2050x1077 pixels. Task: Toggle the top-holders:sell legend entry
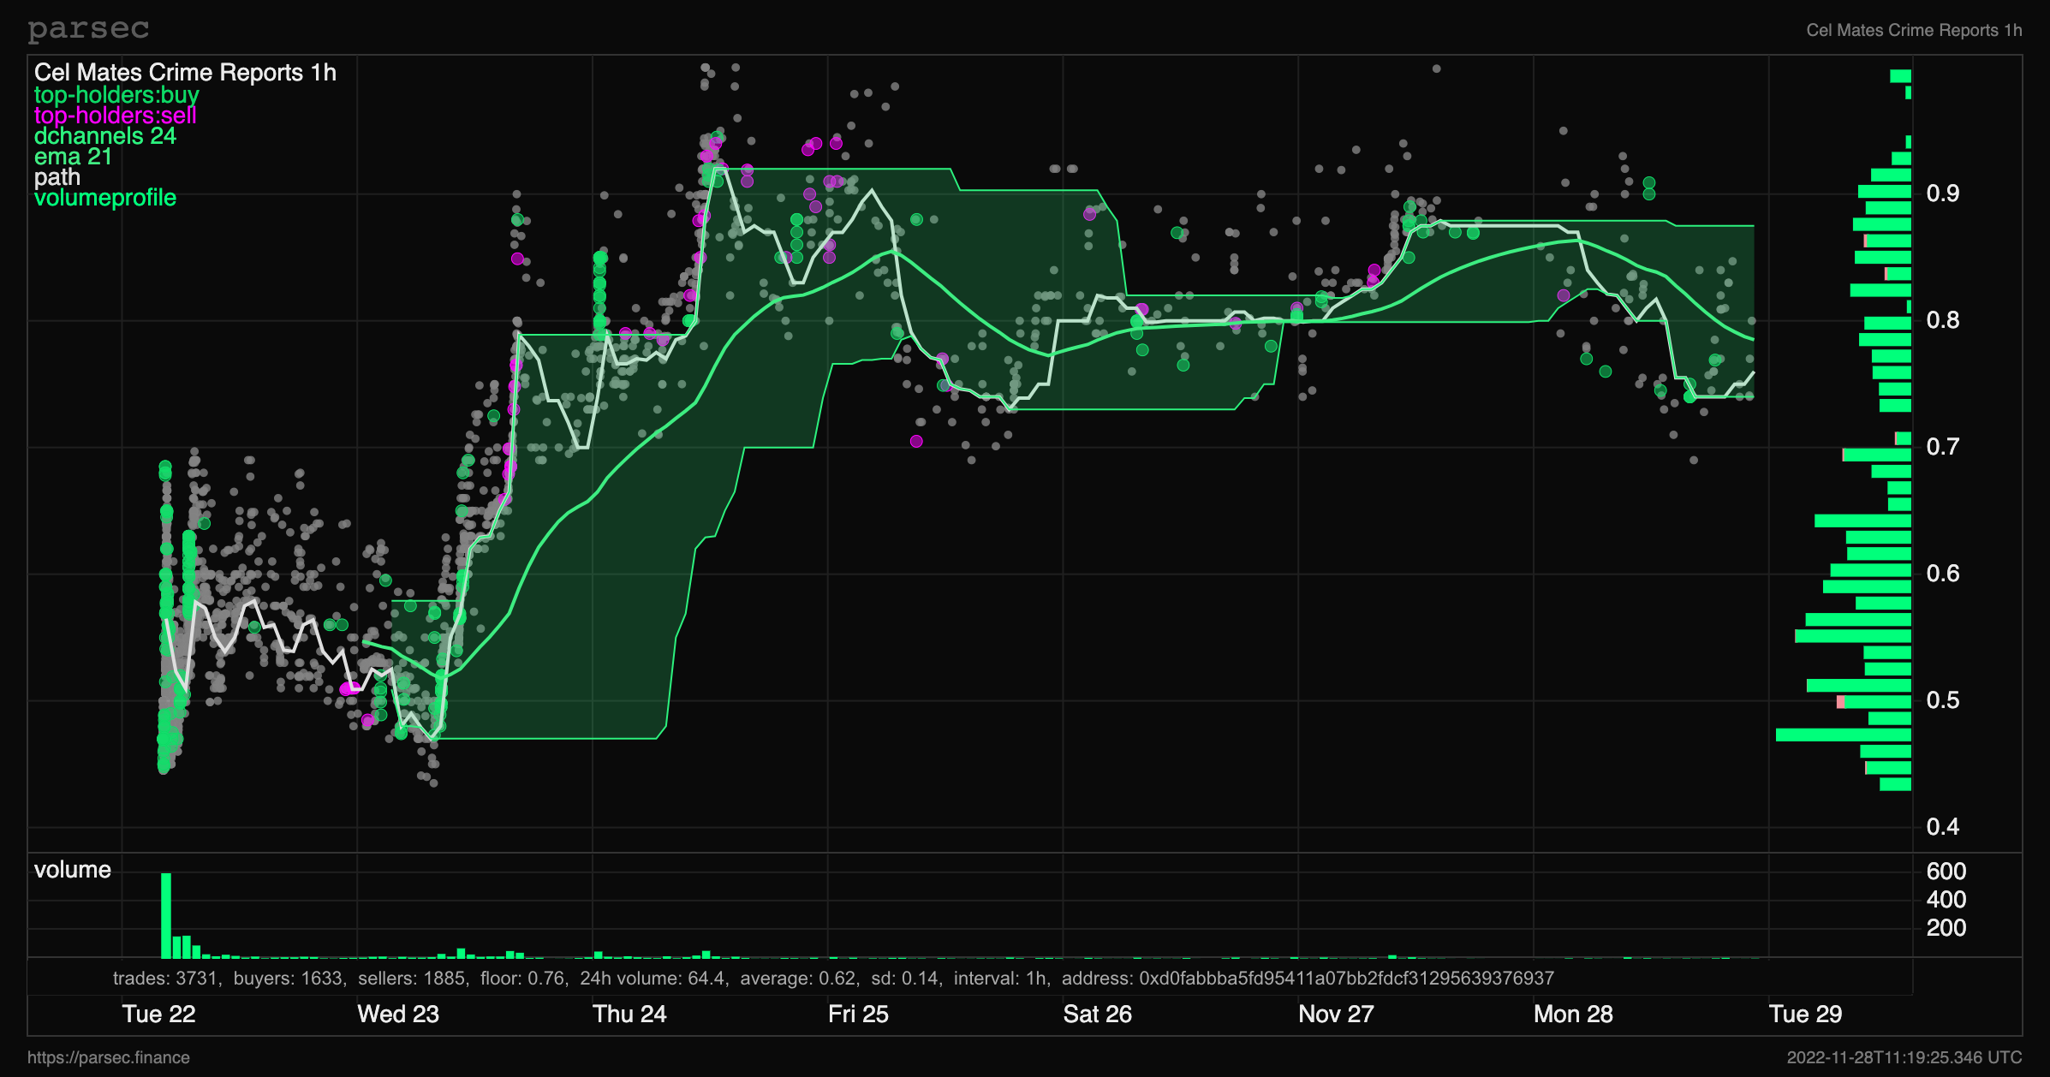click(116, 116)
